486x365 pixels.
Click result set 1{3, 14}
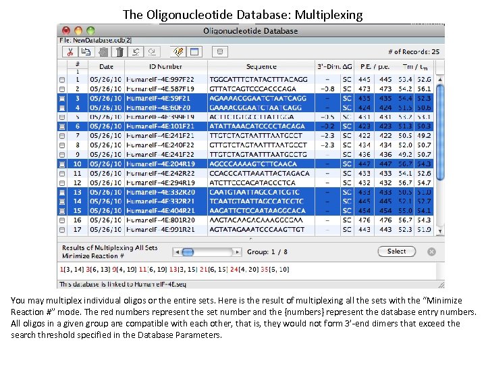point(72,270)
